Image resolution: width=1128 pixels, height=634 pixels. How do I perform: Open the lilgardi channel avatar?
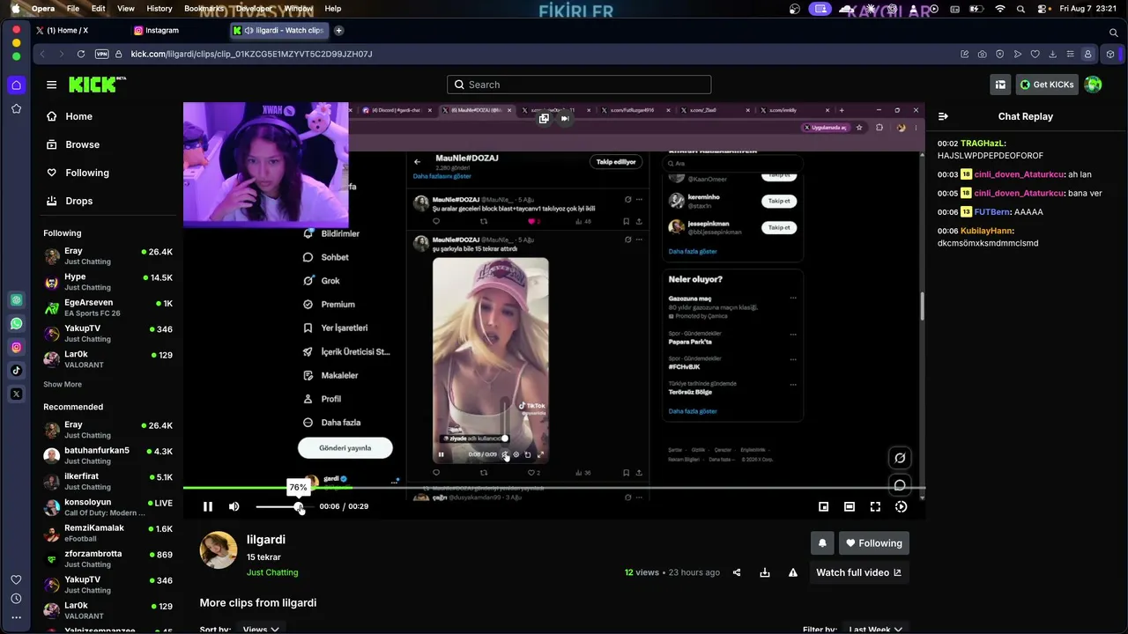[219, 550]
